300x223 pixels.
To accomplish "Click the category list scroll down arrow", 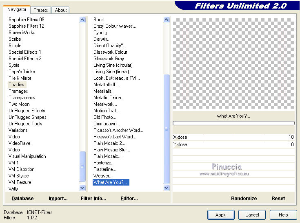I will (82, 188).
